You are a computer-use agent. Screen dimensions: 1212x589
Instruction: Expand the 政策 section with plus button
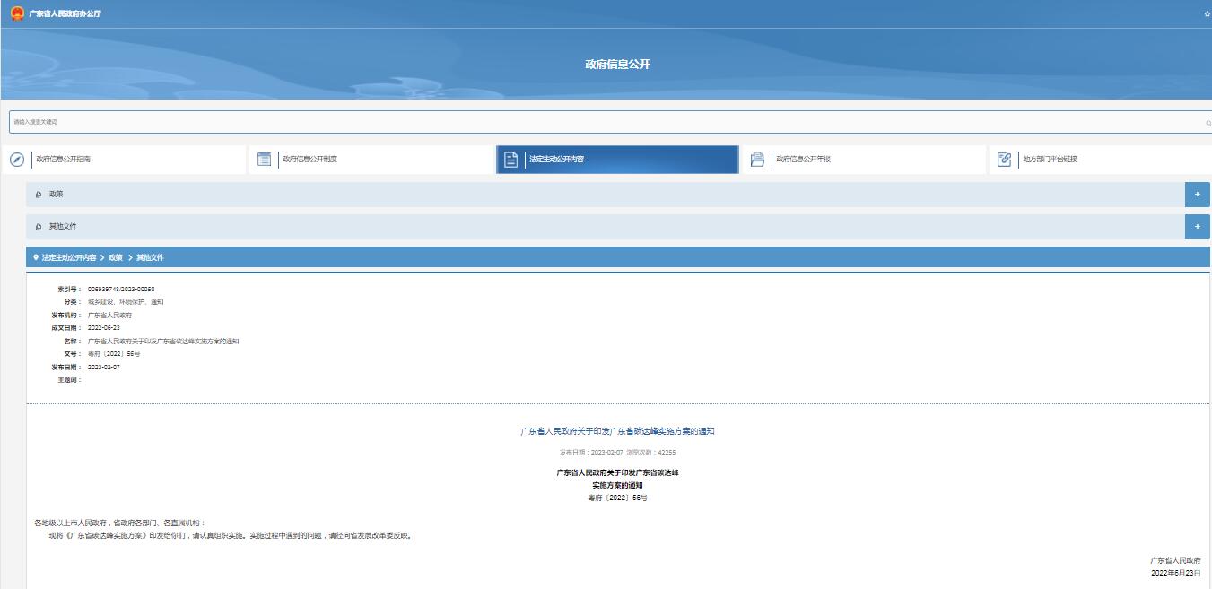point(1197,195)
